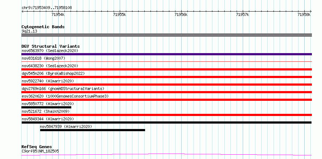Click the C9orf85|NM_182505 gene label
The image size is (322, 159).
[x=40, y=151]
